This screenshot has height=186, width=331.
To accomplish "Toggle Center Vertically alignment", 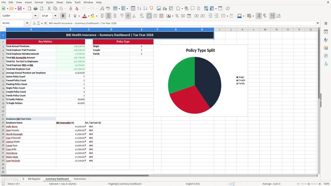I will [x=128, y=16].
